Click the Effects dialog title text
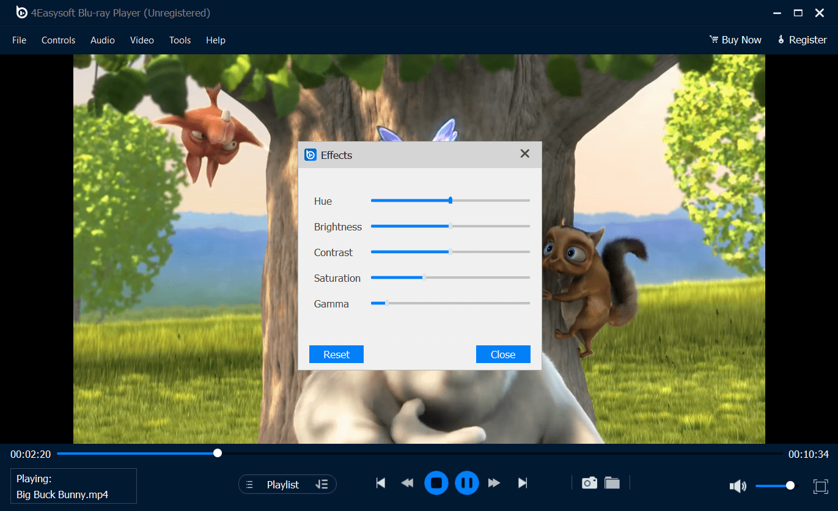The width and height of the screenshot is (838, 511). (337, 155)
